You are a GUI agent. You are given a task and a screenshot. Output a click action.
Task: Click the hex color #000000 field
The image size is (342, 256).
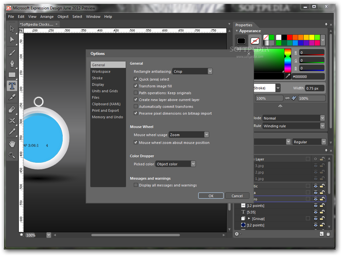308,77
